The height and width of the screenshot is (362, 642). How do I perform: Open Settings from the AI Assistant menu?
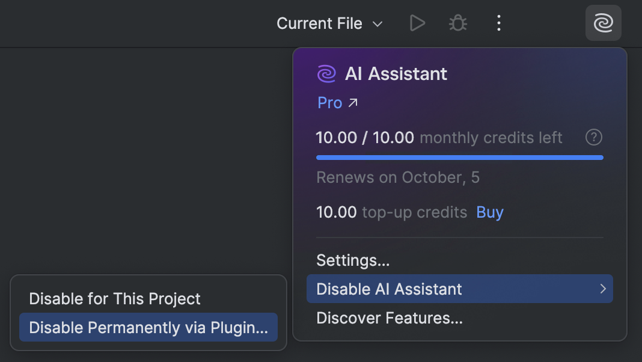[353, 261]
